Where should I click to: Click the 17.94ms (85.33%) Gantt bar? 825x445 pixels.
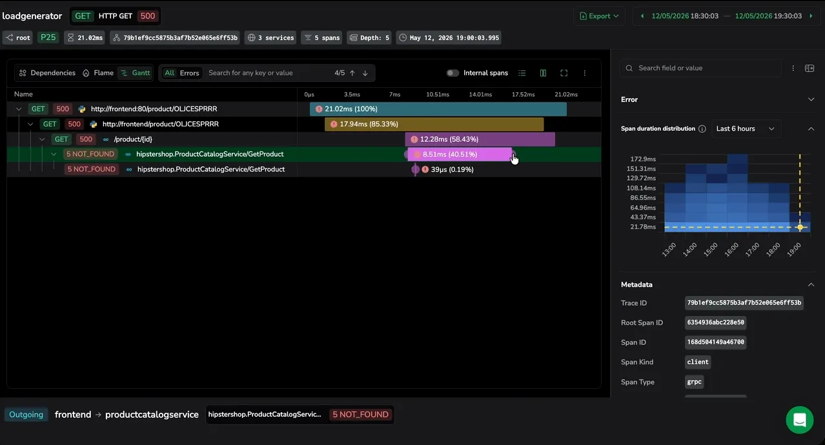click(434, 124)
